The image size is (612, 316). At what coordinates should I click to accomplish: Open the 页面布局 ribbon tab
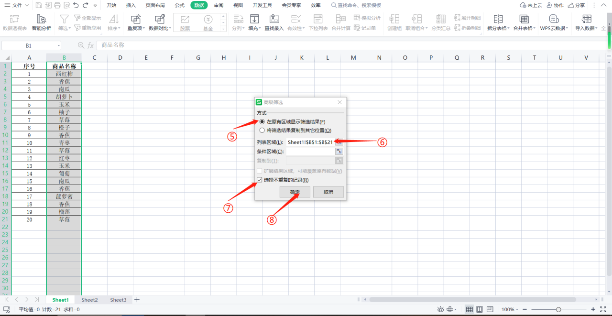click(x=155, y=5)
